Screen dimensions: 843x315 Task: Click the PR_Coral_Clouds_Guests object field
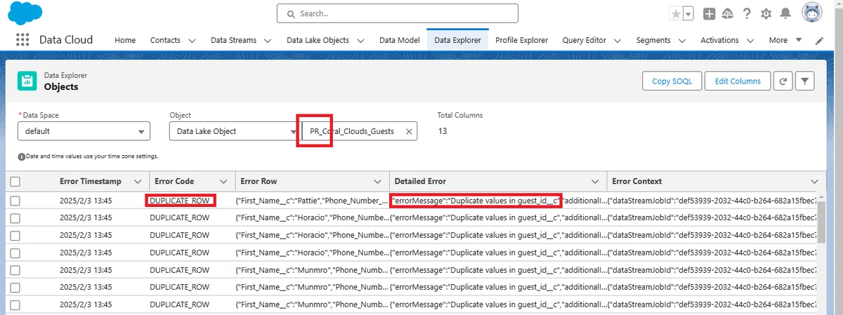pos(360,131)
